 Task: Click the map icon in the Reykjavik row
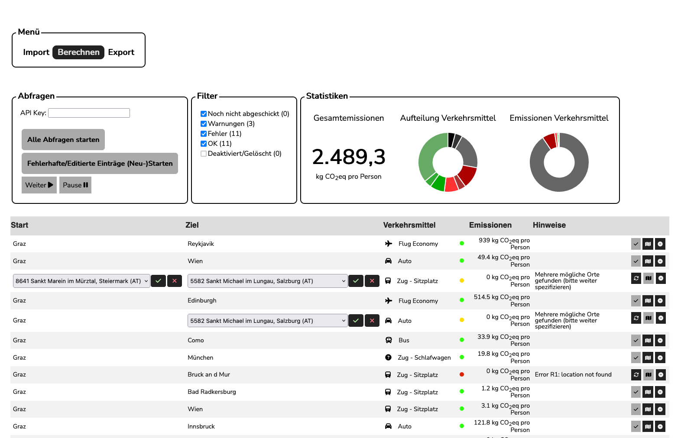pos(648,244)
